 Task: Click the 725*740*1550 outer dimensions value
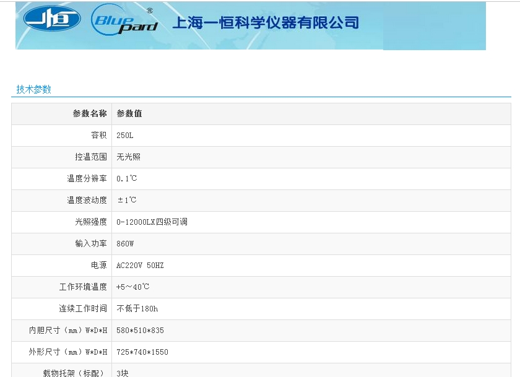coord(142,352)
